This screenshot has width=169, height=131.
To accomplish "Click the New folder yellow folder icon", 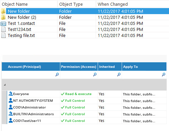I will pyautogui.click(x=3, y=11).
